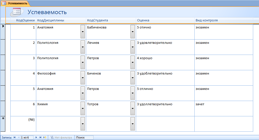Click the КодОценки cell with value 6
Screen dimensions: 259x140
pyautogui.click(x=23, y=109)
